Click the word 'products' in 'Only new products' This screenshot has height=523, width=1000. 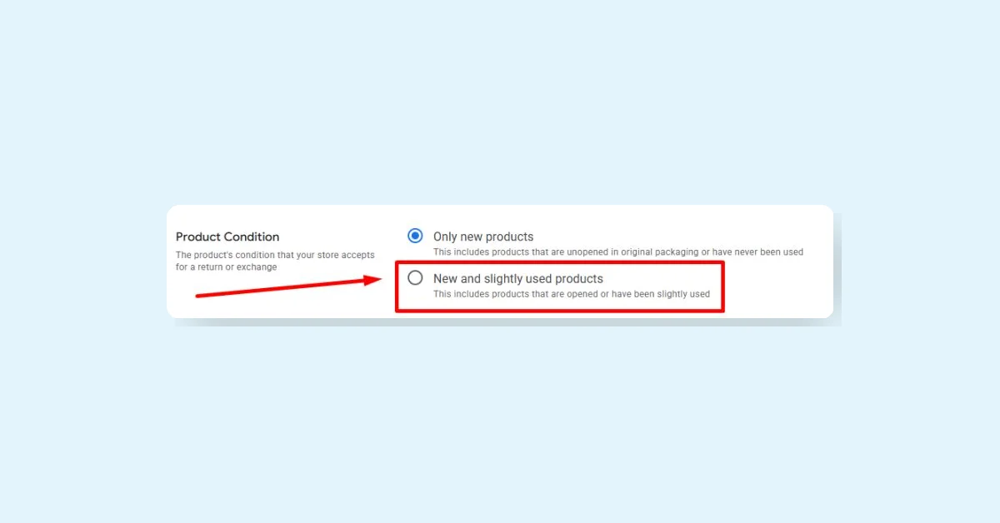pos(508,237)
